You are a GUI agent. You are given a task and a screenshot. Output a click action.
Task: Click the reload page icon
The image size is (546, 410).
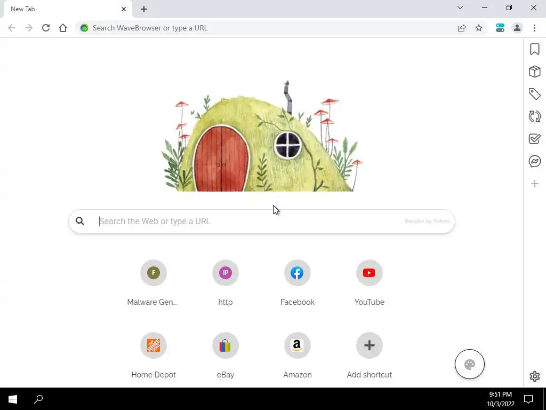click(x=46, y=28)
